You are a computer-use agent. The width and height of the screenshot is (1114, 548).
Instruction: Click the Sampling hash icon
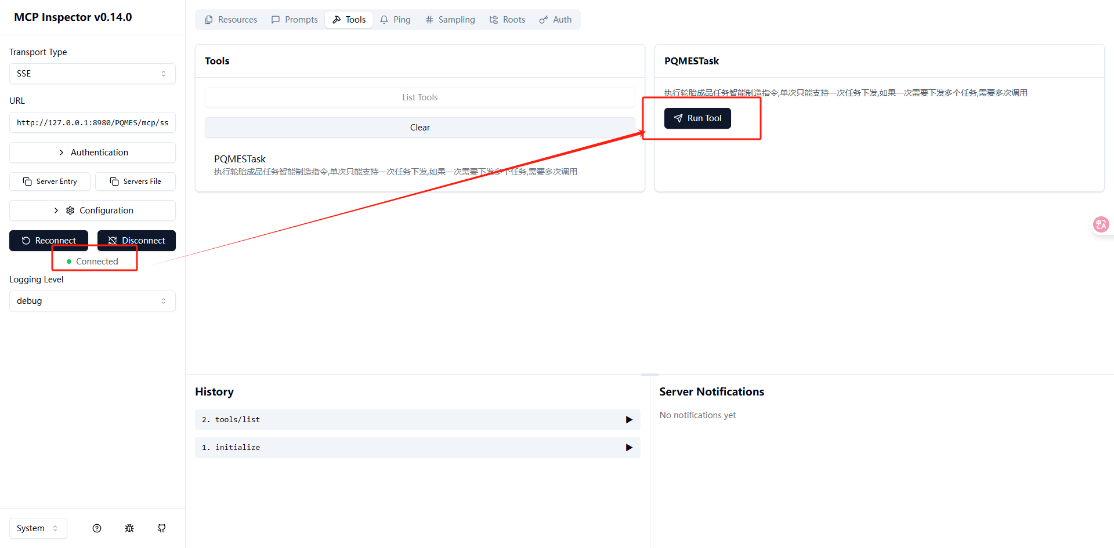(429, 19)
